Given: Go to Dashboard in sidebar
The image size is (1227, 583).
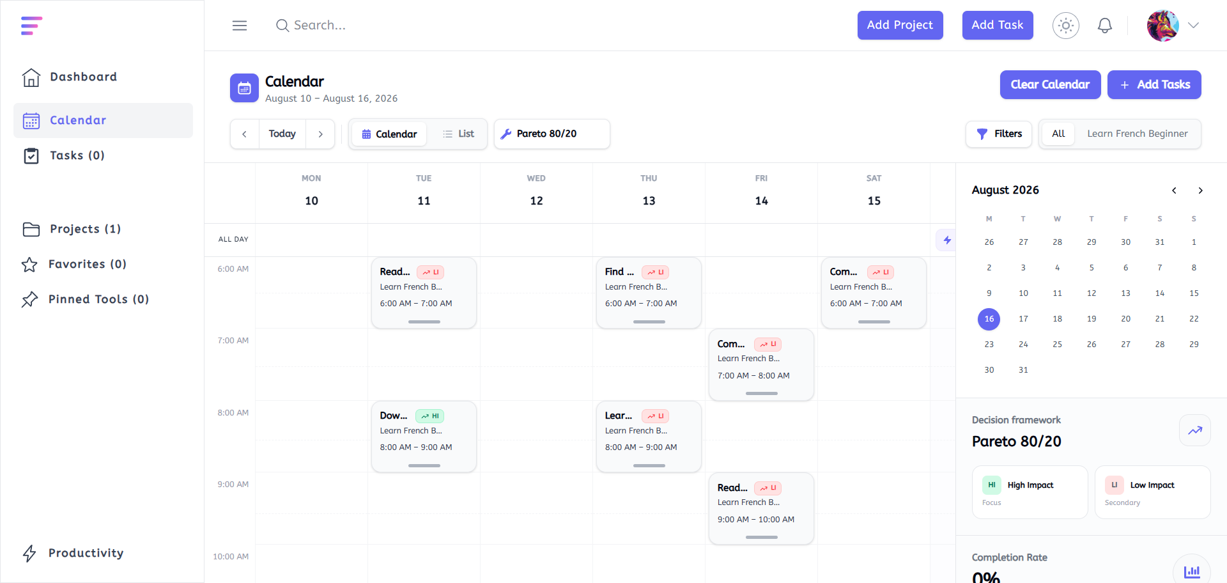Looking at the screenshot, I should click(103, 77).
